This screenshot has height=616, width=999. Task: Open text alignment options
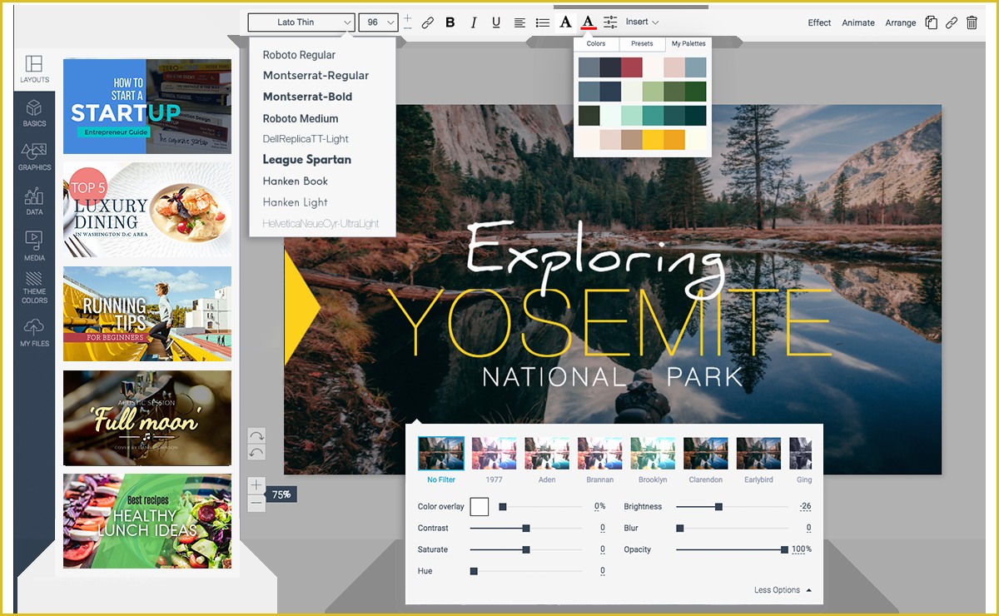tap(519, 22)
